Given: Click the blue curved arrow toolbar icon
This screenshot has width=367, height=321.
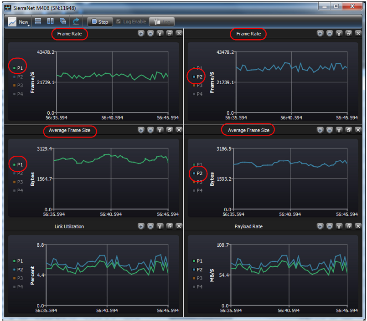Looking at the screenshot, I should pos(76,21).
